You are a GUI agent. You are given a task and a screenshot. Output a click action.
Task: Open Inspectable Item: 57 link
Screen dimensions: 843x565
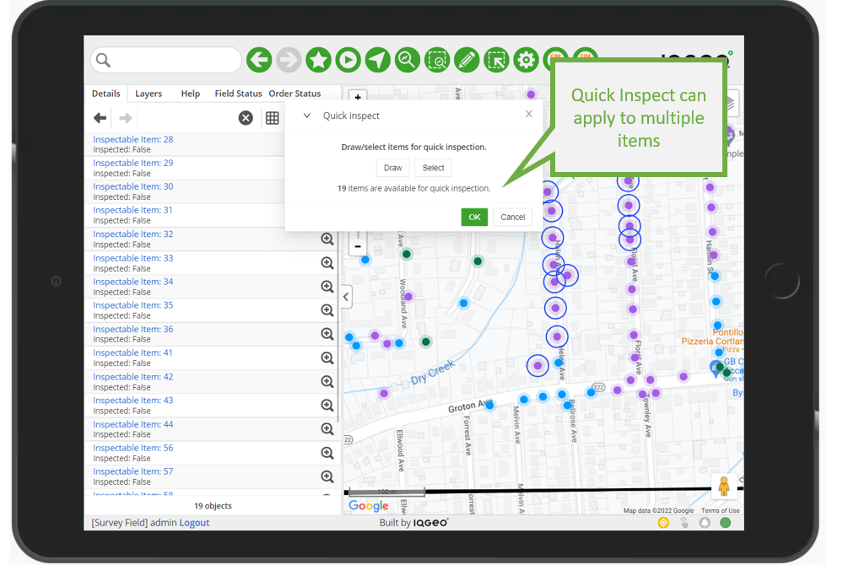click(132, 471)
